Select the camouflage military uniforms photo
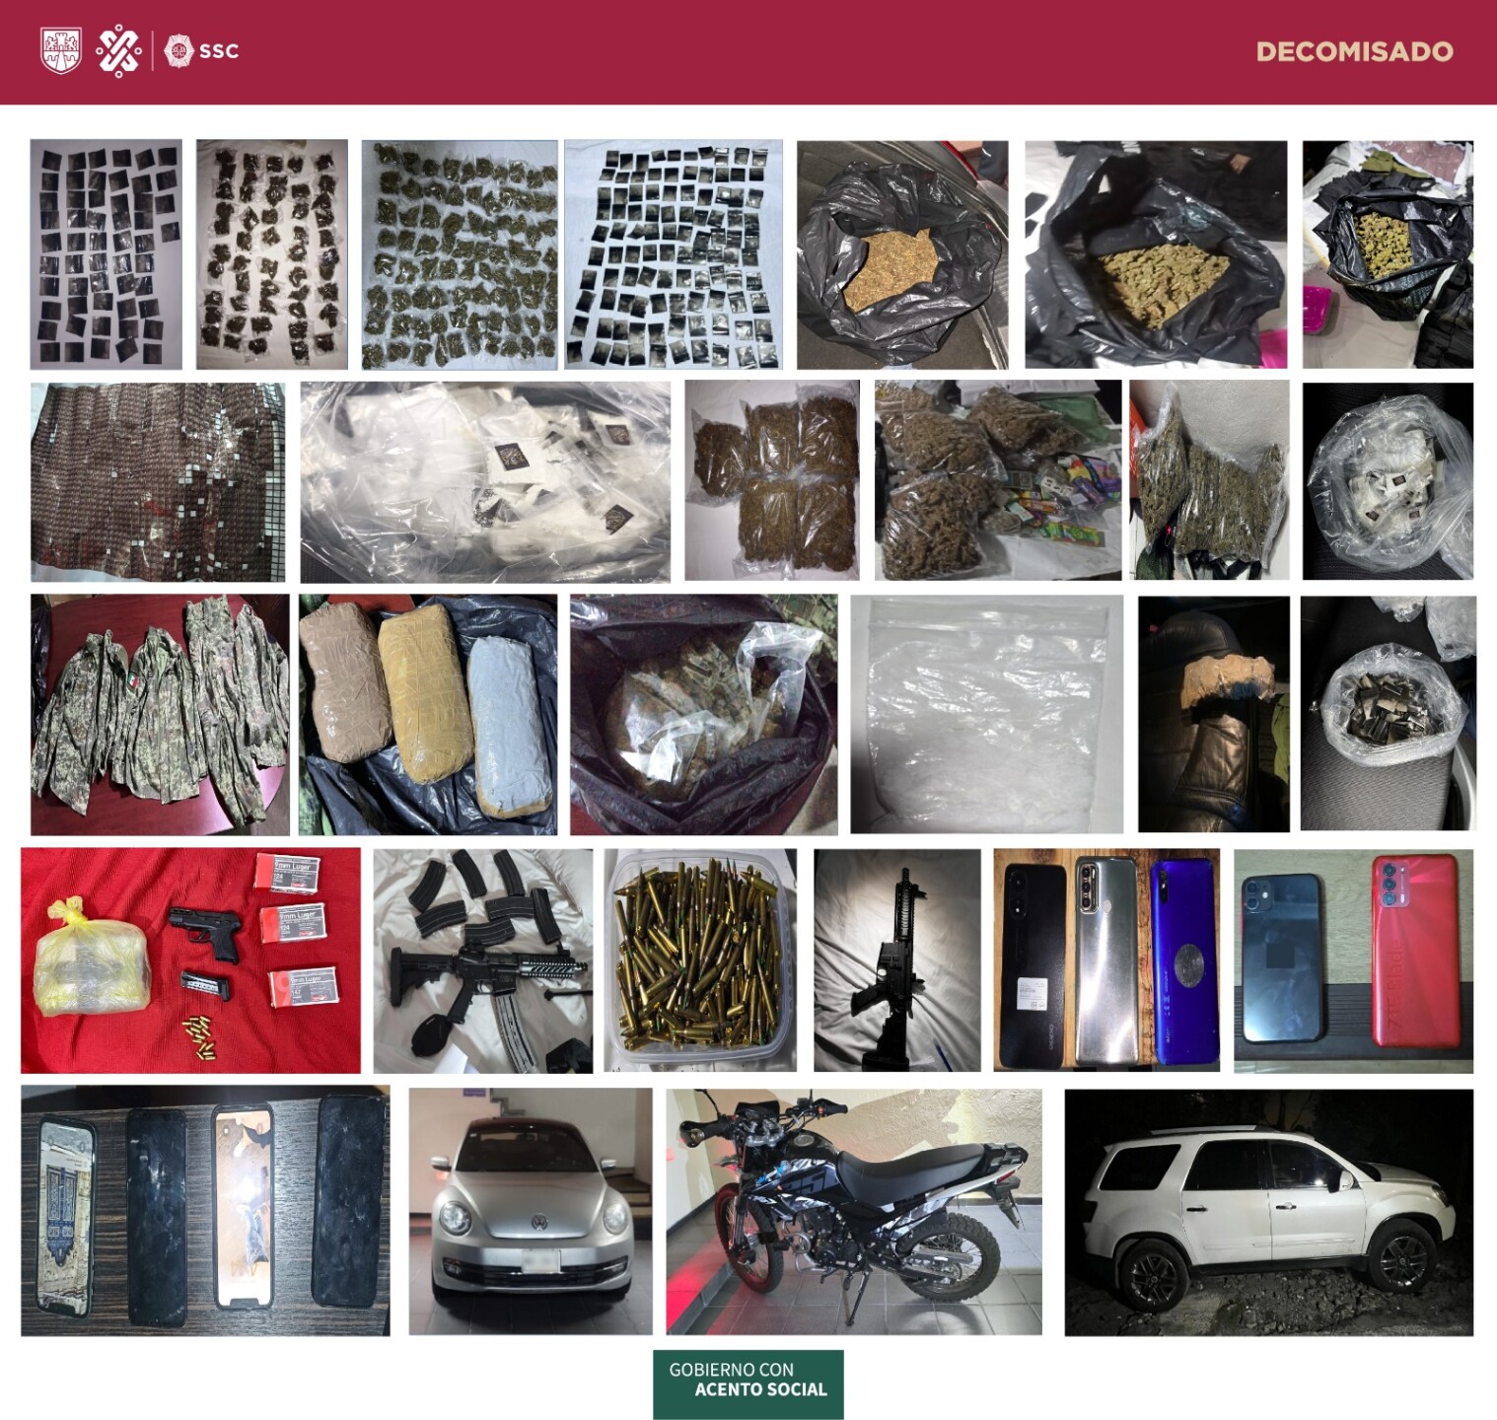 pyautogui.click(x=160, y=714)
